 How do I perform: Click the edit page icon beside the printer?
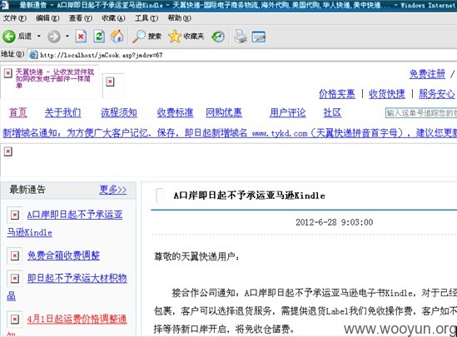tap(259, 37)
